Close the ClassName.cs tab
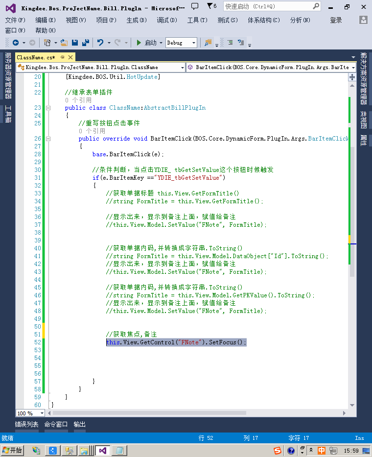Viewport: 372px width, 457px height. tap(70, 57)
